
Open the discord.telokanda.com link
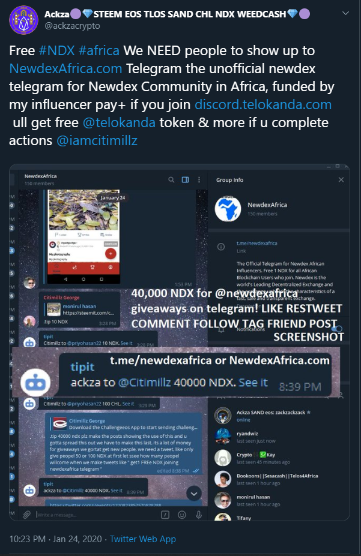(x=263, y=104)
